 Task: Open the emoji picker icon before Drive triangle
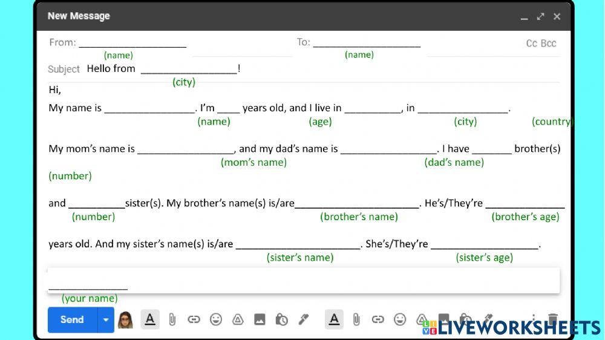coord(216,319)
